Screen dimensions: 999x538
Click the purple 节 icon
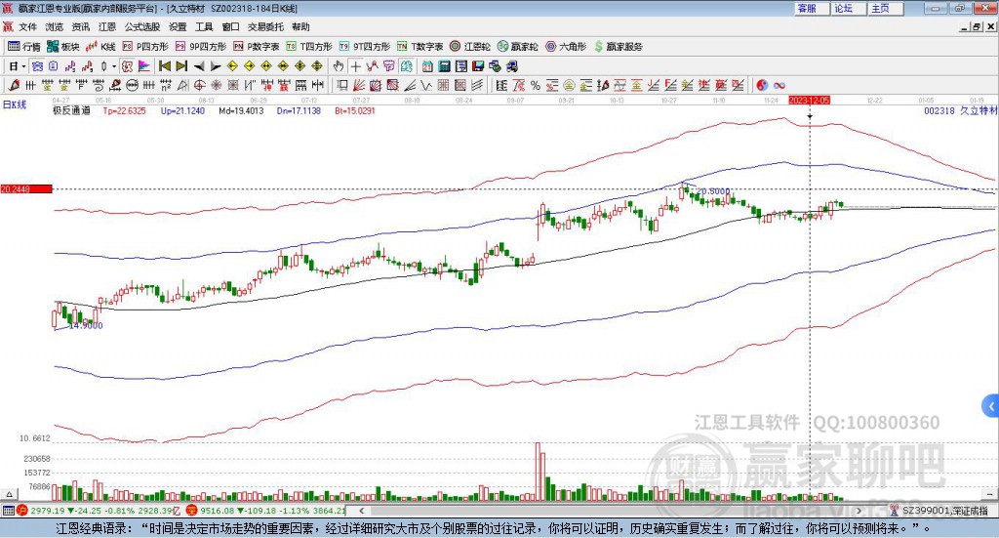388,66
